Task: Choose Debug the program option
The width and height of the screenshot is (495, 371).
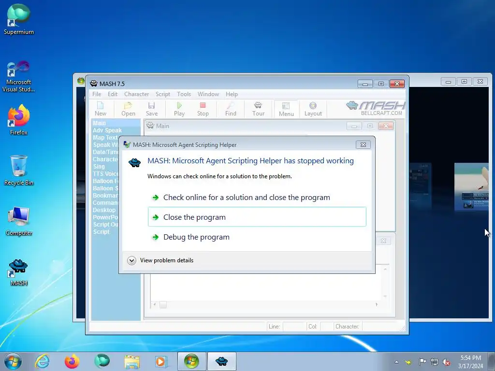Action: [257, 237]
